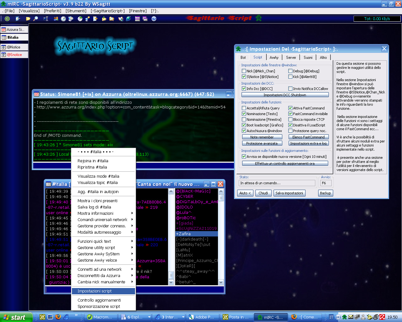This screenshot has height=322, width=402.
Task: Click the globe icon in toolbar
Action: click(x=128, y=19)
